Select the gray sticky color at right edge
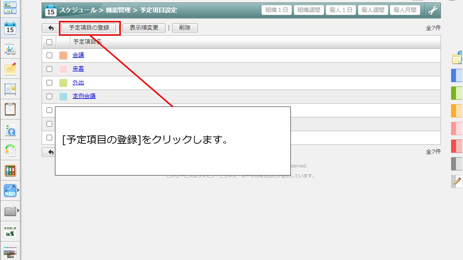This screenshot has width=463, height=260. coord(457,164)
